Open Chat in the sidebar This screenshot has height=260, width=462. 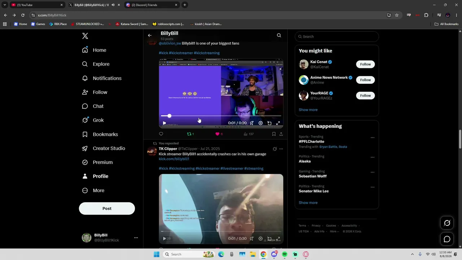pos(93,106)
